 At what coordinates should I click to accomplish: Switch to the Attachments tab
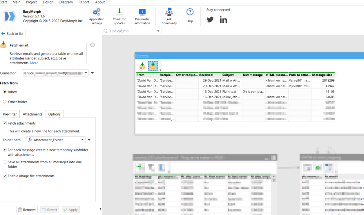click(x=32, y=114)
